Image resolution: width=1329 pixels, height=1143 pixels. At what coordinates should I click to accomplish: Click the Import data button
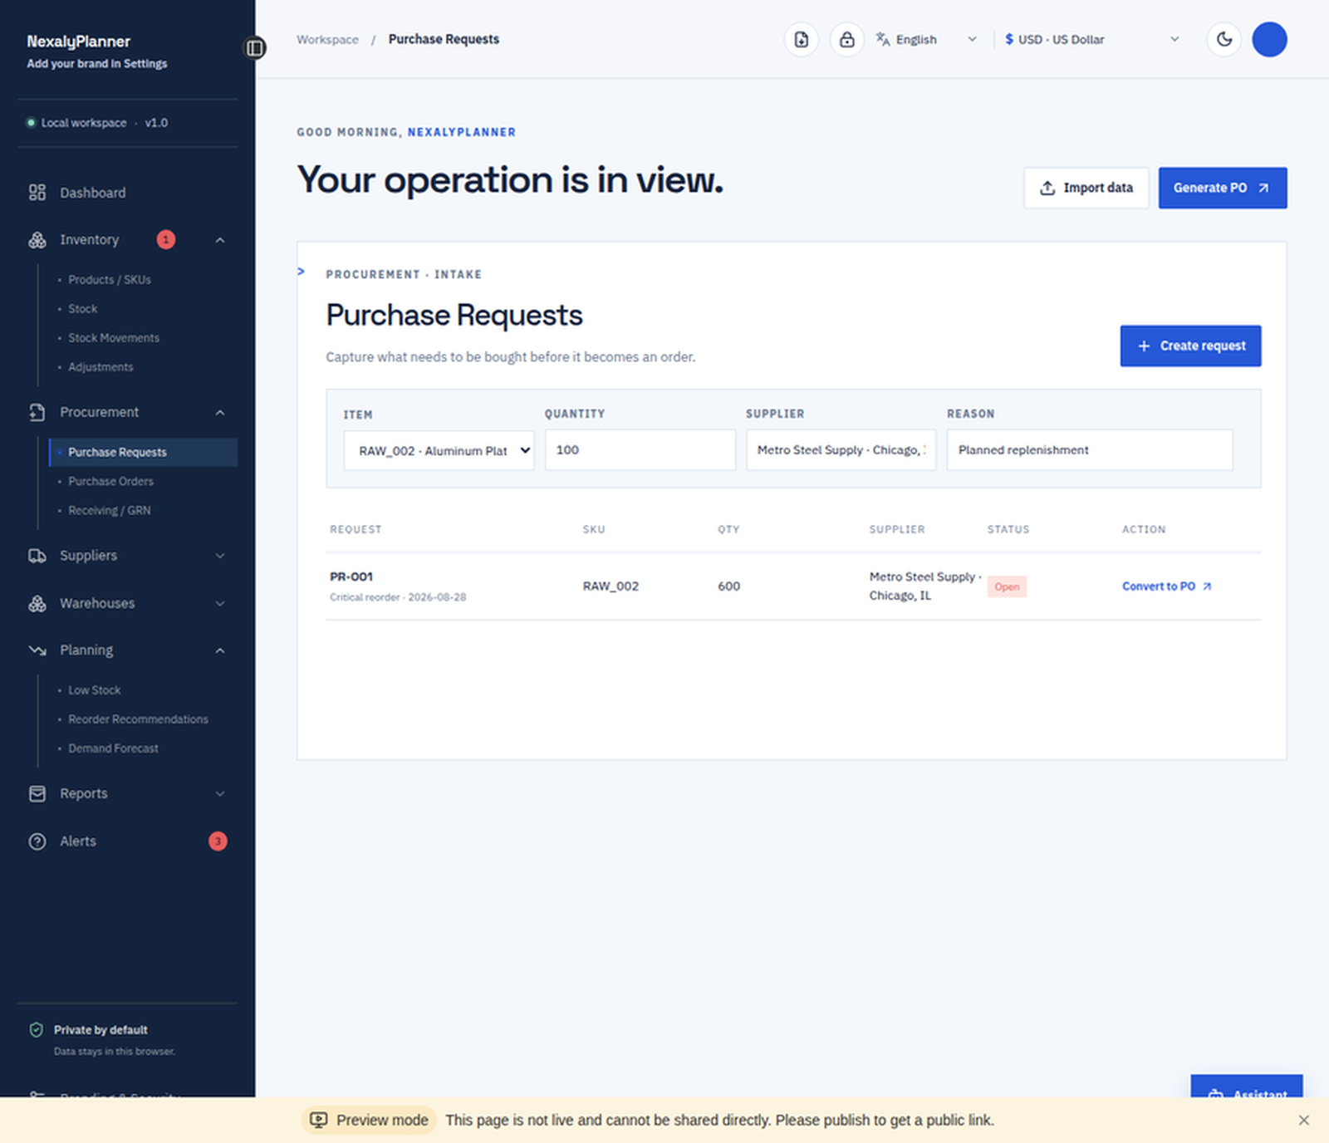pyautogui.click(x=1086, y=188)
